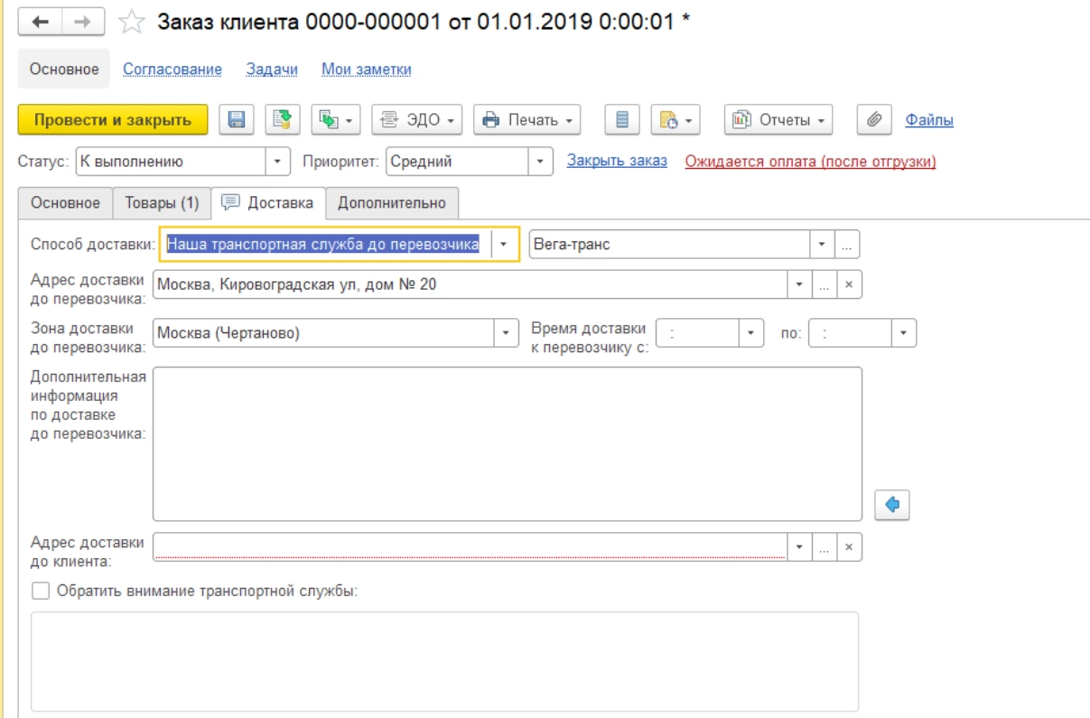Viewport: 1090px width, 718px height.
Task: Open Ожидается оплата (после отгрузки) link
Action: 811,162
